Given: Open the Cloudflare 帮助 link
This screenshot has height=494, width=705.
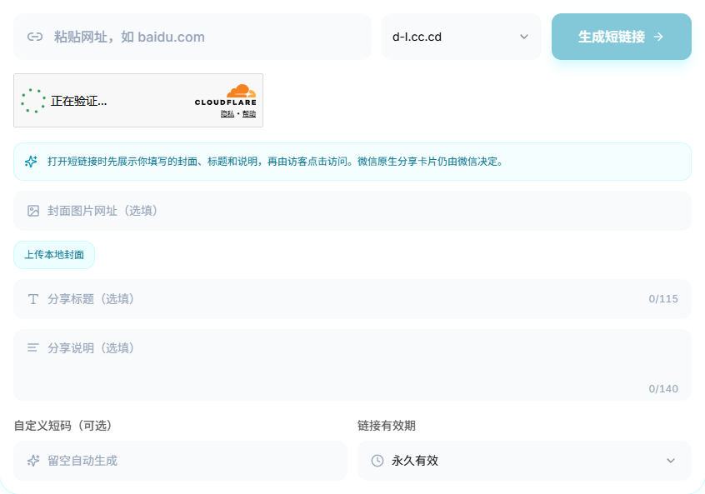Looking at the screenshot, I should [x=249, y=114].
